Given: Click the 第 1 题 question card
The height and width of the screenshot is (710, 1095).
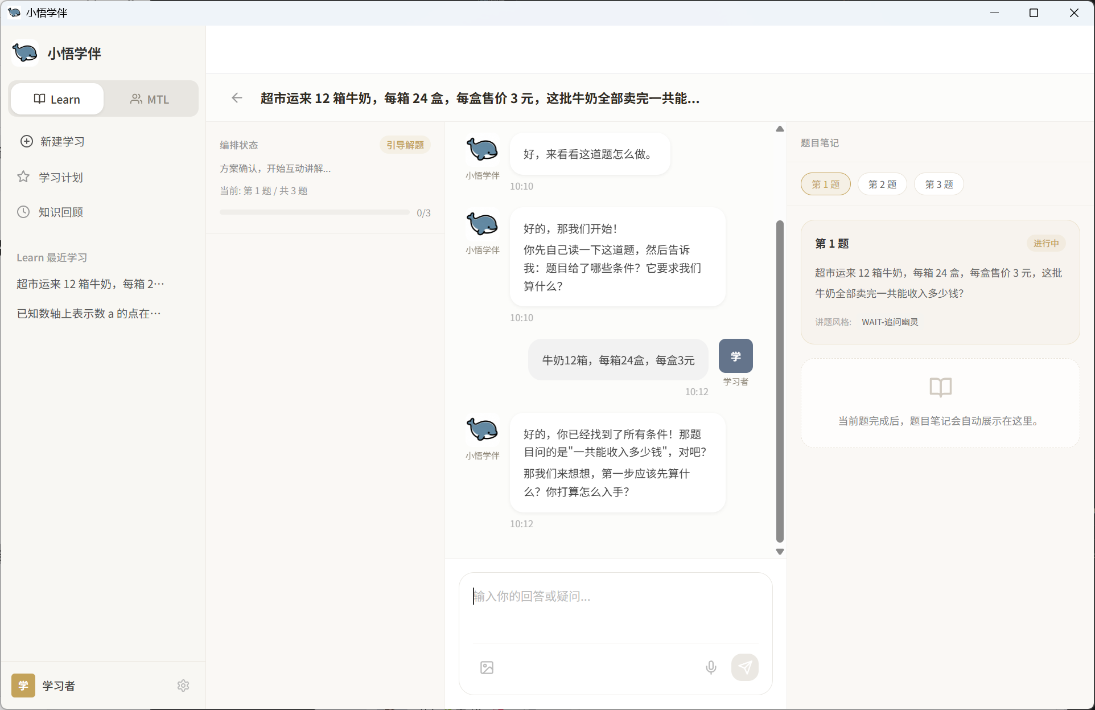Looking at the screenshot, I should click(x=940, y=282).
